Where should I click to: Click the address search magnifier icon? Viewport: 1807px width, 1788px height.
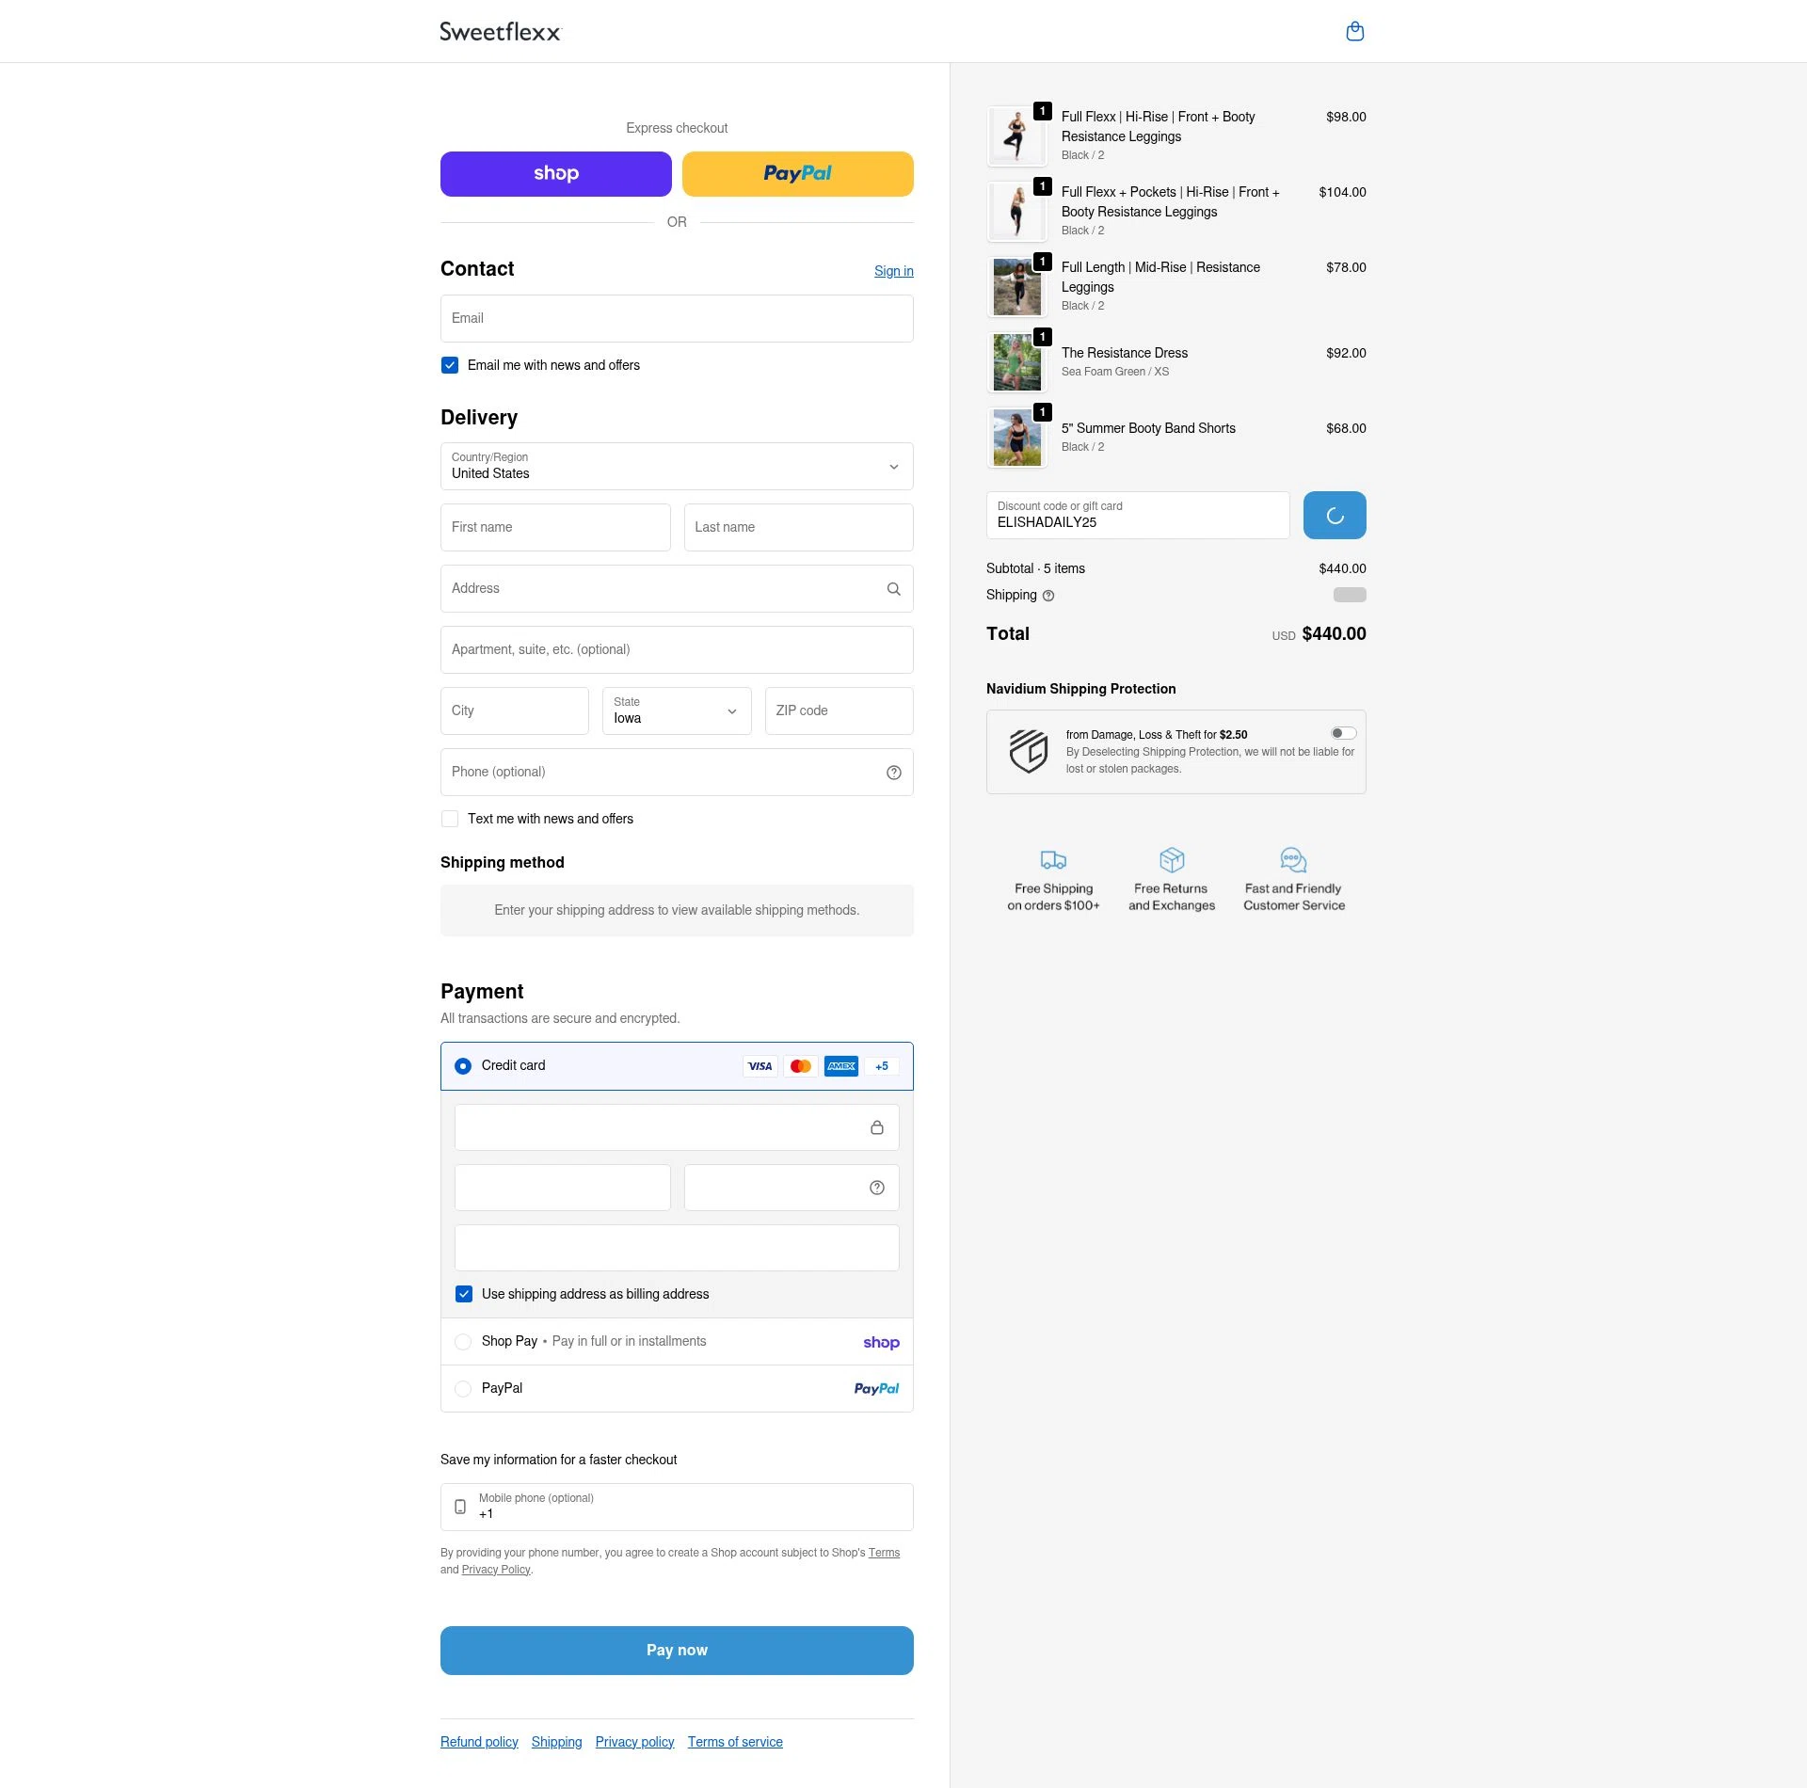point(893,588)
